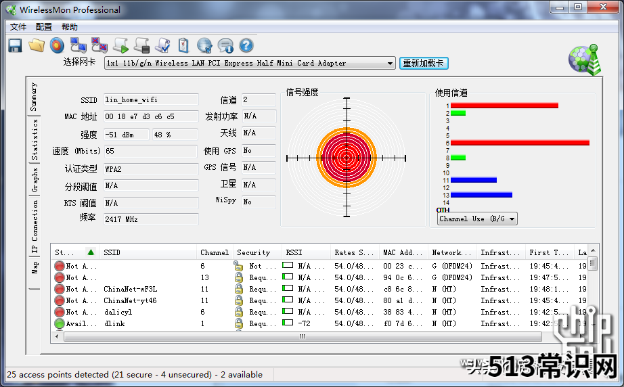Image resolution: width=624 pixels, height=387 pixels.
Task: Click red status circle for ChinaNet-wF3L row
Action: [x=60, y=289]
